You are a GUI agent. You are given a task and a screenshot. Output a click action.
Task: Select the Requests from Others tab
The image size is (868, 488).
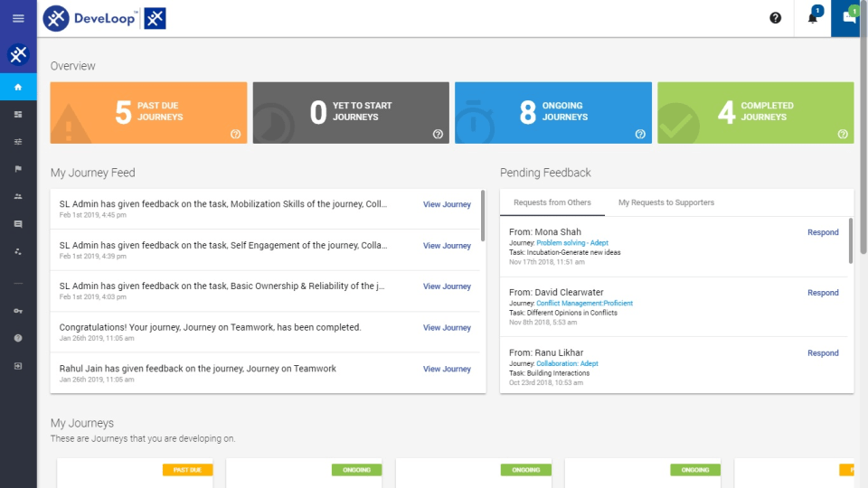coord(552,202)
